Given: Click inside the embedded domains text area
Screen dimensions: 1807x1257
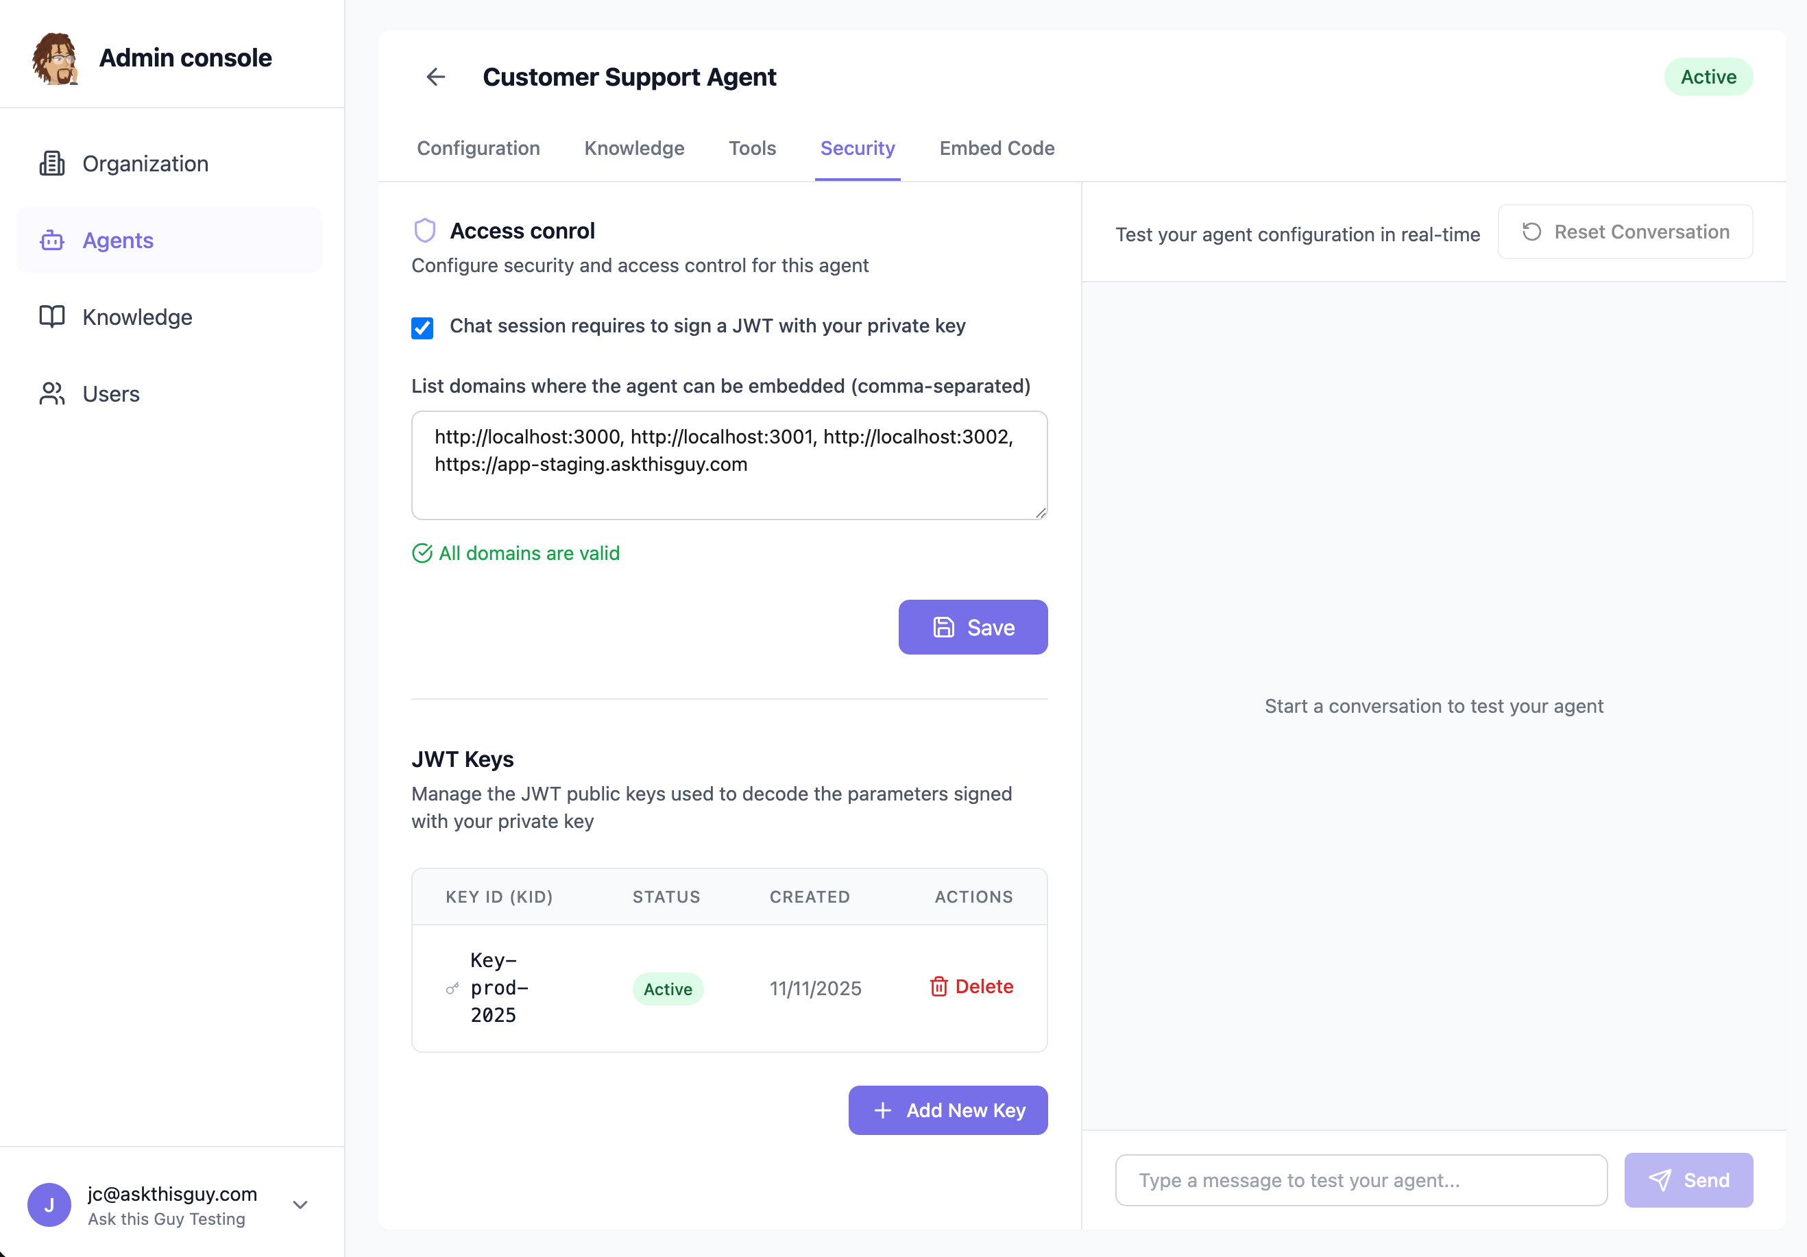Looking at the screenshot, I should [728, 465].
